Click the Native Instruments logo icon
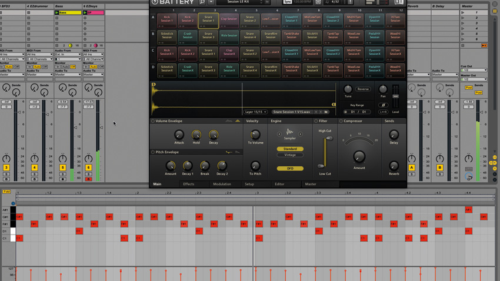500x281 pixels. click(x=399, y=2)
